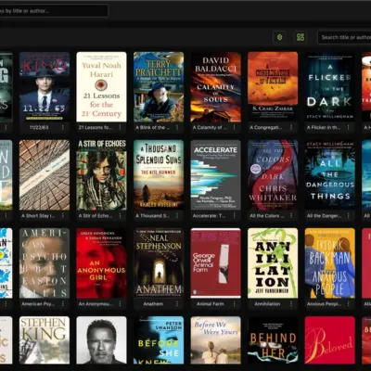Open the kebab menu for Annihilation

click(x=291, y=304)
